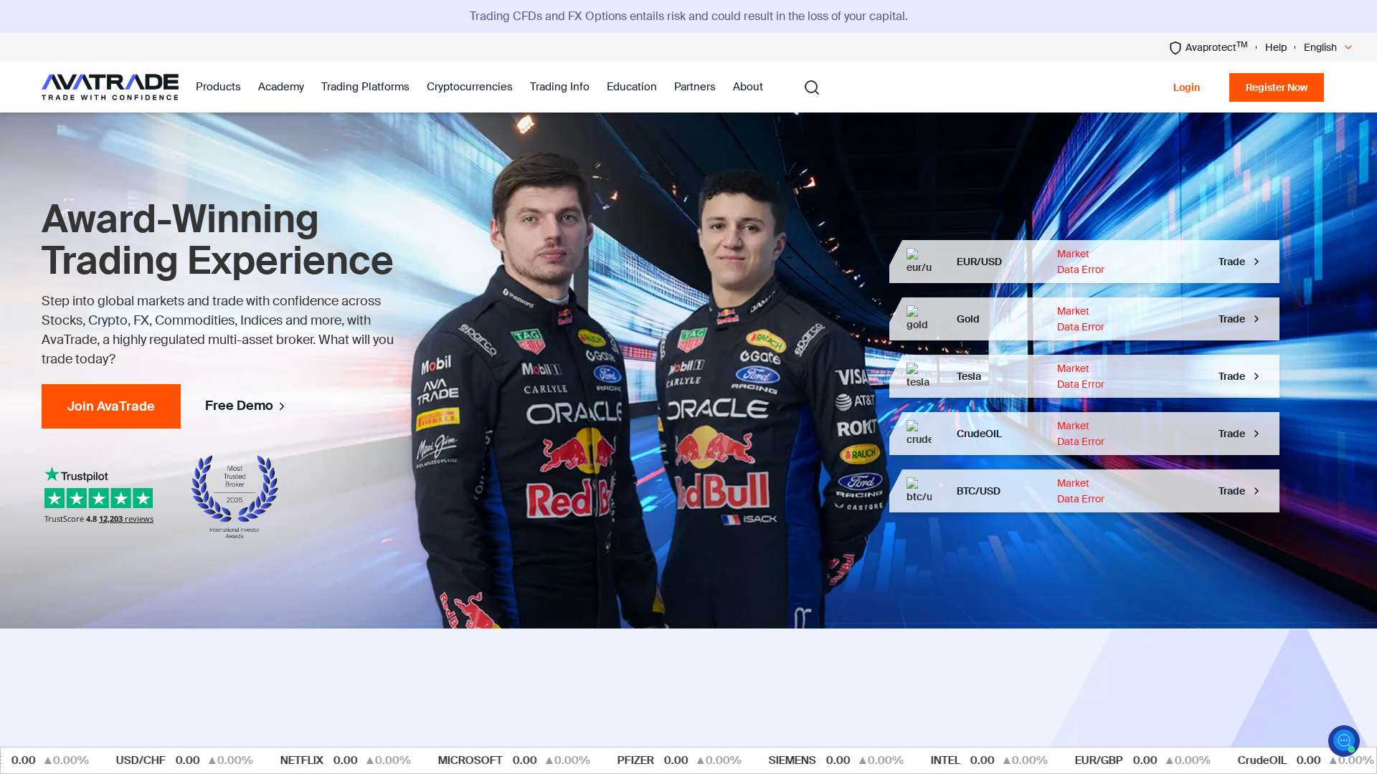Viewport: 1377px width, 774px height.
Task: Click NETFLIX in the bottom ticker
Action: click(302, 760)
